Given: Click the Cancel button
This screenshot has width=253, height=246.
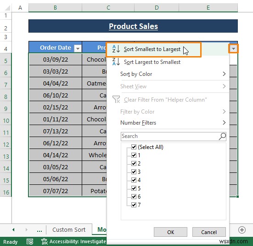Looking at the screenshot, I should point(209,232).
